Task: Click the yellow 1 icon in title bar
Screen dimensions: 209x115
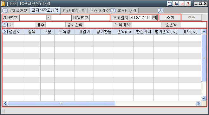Action: point(3,3)
